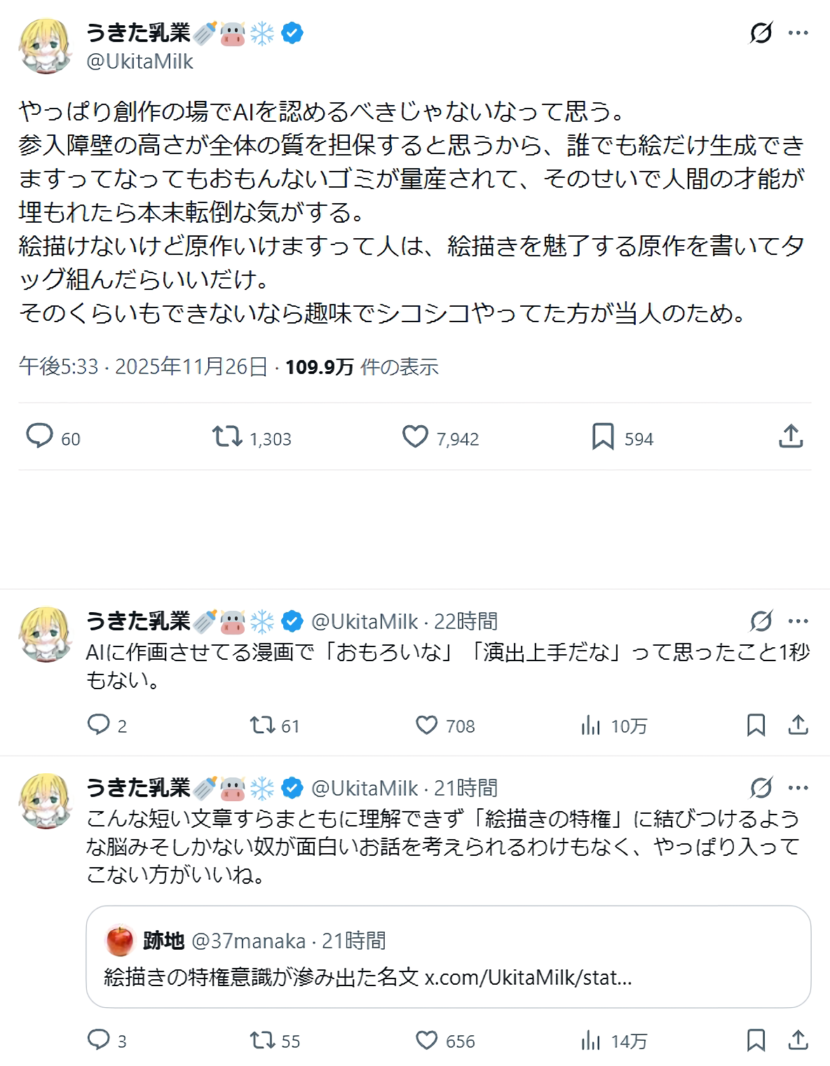Open the @UkitaMilk handle under the main post name
Screen dimensions: 830x1066
[x=140, y=62]
